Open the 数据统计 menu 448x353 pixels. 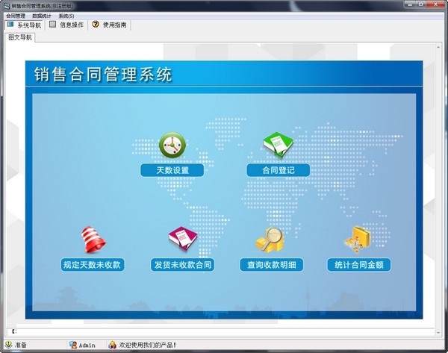[42, 16]
